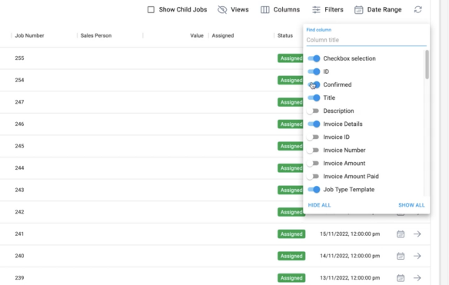Open job 241 with arrow icon

point(417,234)
